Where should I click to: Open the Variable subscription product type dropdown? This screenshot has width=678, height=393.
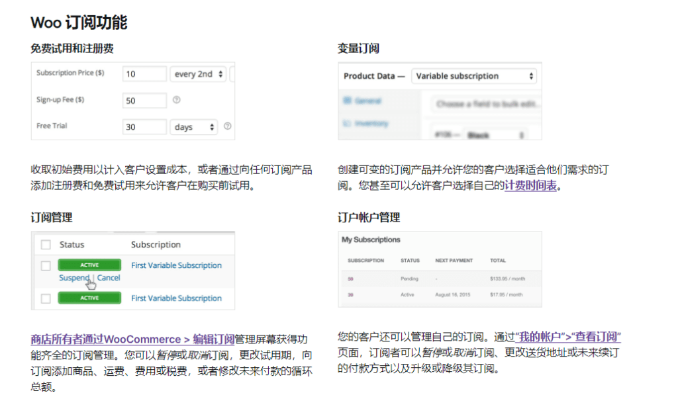[474, 76]
